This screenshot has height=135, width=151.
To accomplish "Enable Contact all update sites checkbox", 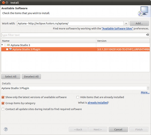I will (x=3, y=109).
